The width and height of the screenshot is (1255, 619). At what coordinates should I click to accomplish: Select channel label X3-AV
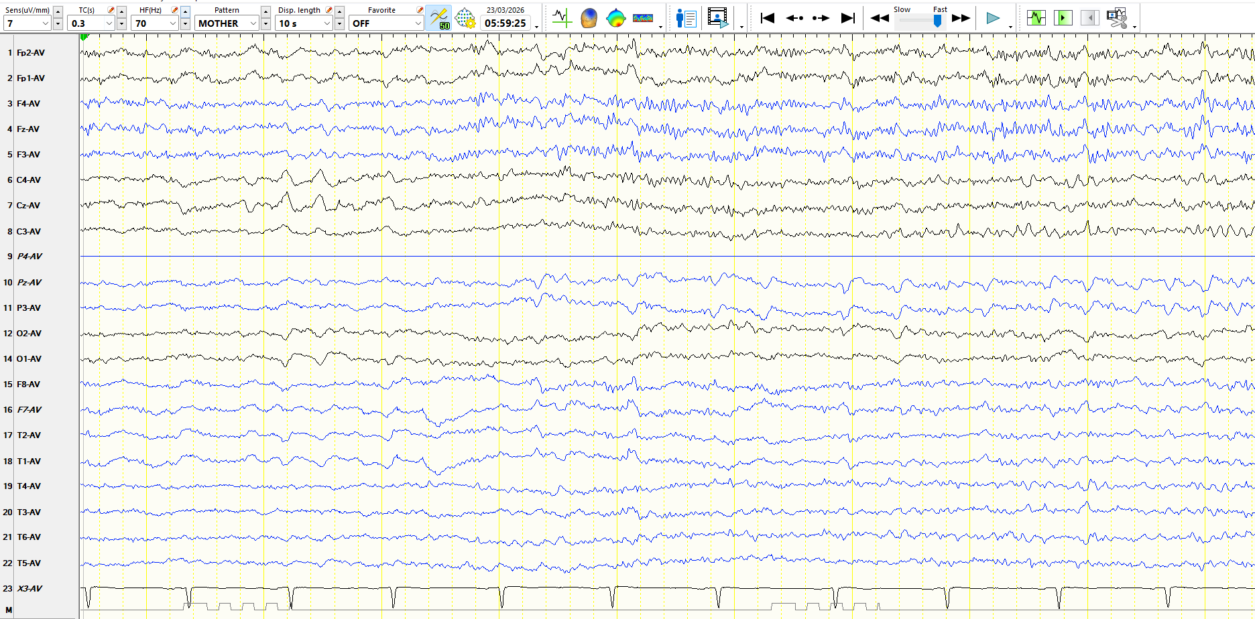click(29, 589)
